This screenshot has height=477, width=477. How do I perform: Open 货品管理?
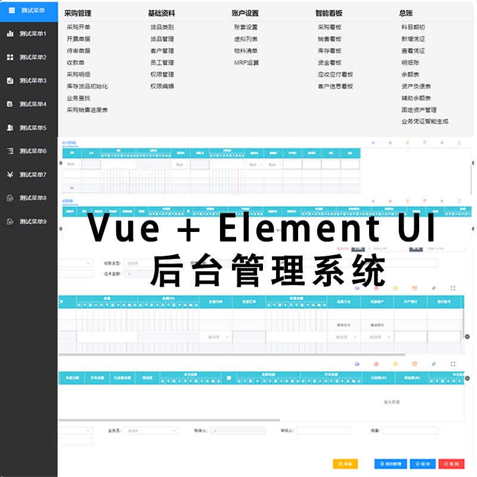pyautogui.click(x=162, y=39)
